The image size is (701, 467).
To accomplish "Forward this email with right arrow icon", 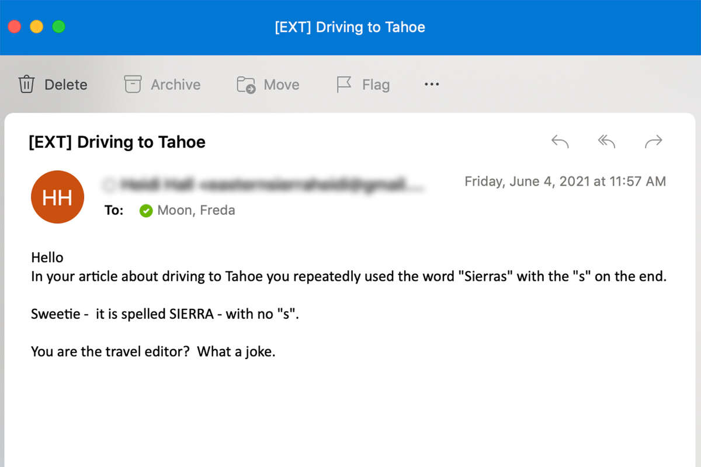I will click(x=653, y=141).
